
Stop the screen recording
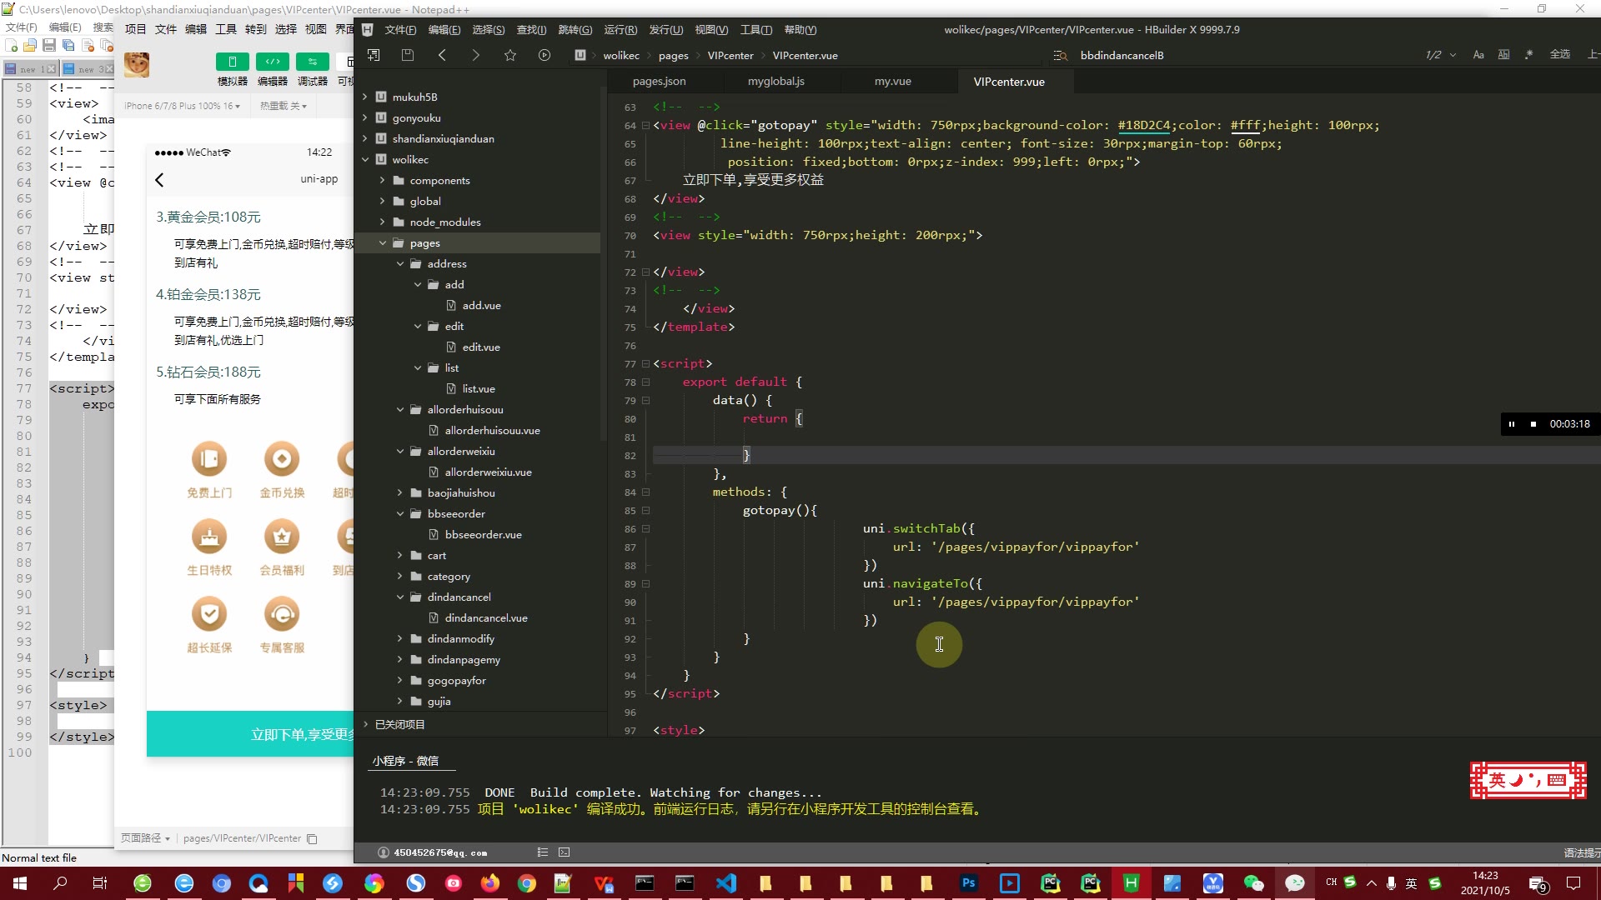pyautogui.click(x=1533, y=424)
